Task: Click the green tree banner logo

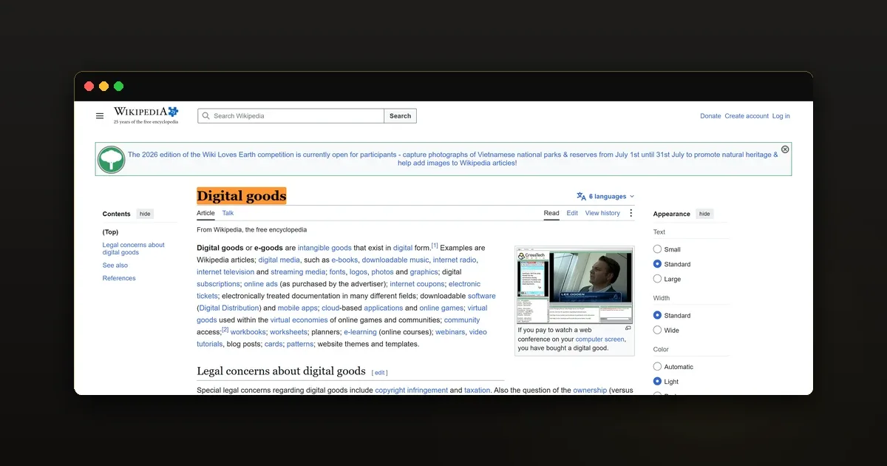Action: pos(112,159)
